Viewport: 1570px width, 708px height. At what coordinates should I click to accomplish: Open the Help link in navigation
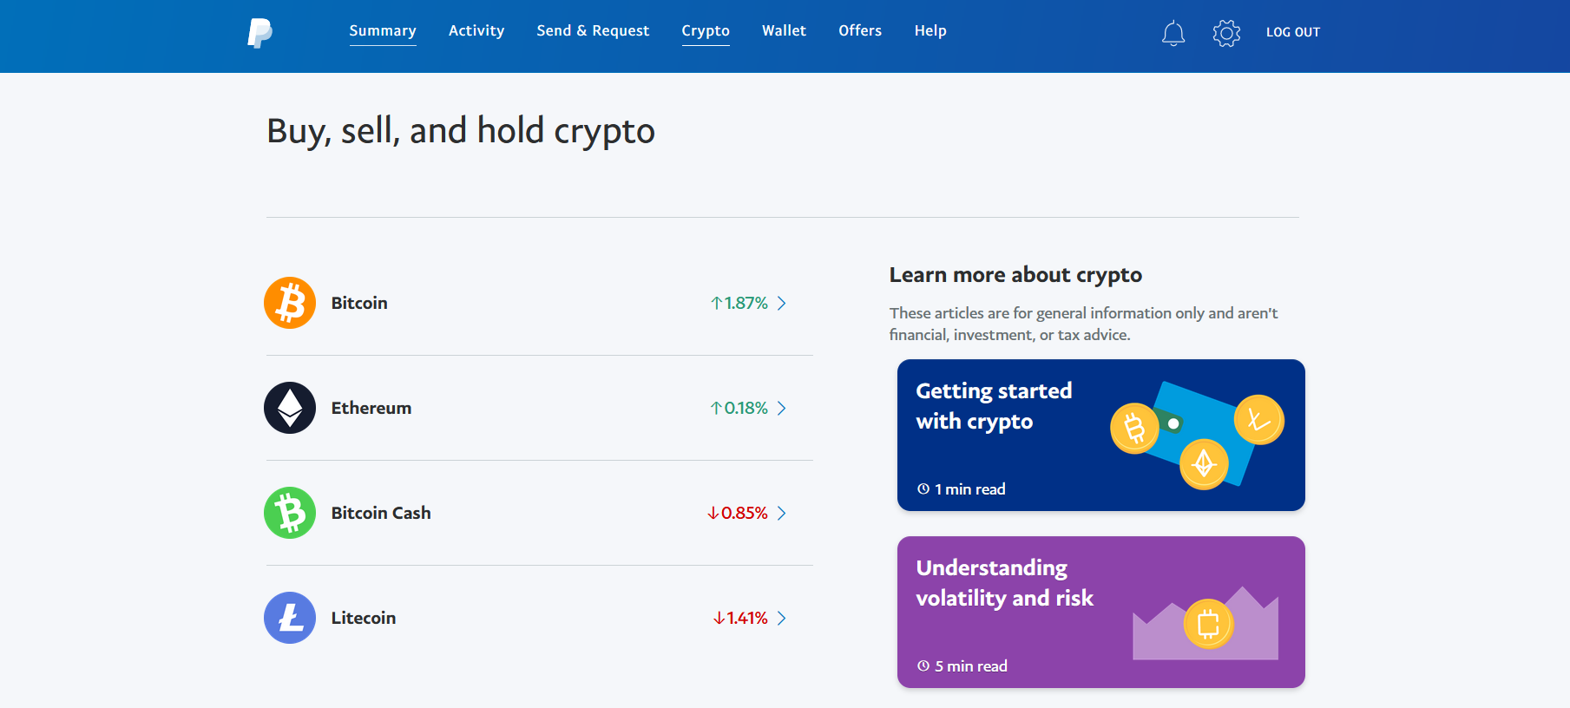point(930,31)
